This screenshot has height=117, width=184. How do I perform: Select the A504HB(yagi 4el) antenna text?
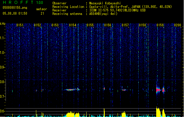(103, 14)
